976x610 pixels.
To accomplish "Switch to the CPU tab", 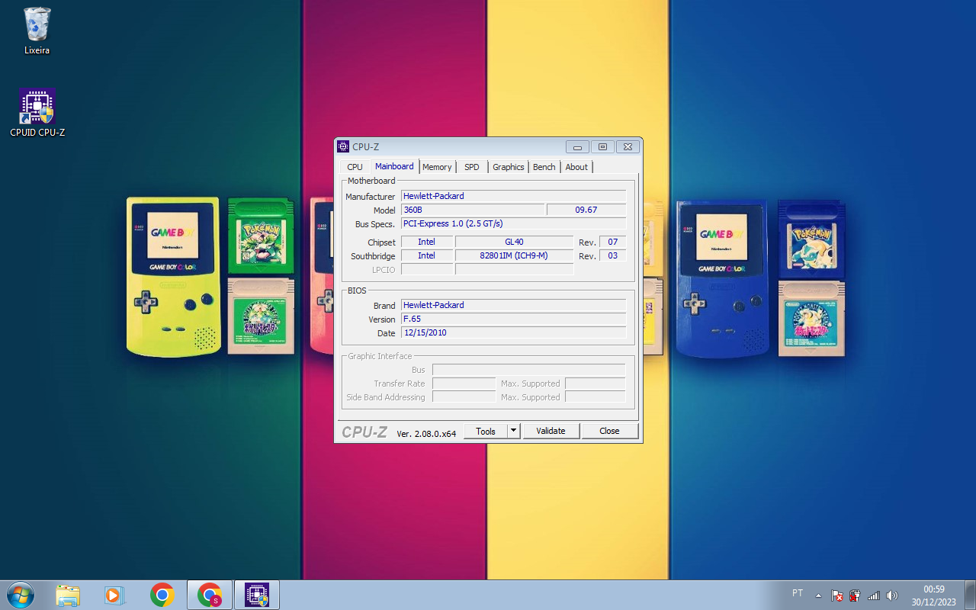I will (x=355, y=167).
